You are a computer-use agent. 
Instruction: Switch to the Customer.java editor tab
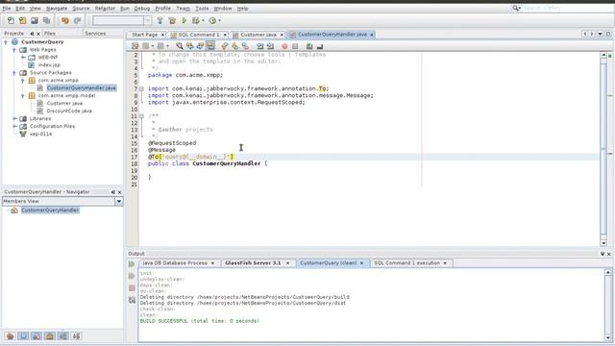[x=258, y=35]
